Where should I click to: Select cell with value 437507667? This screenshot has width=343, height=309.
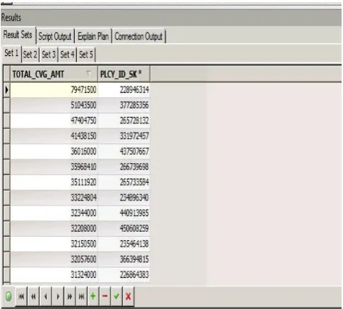click(124, 151)
